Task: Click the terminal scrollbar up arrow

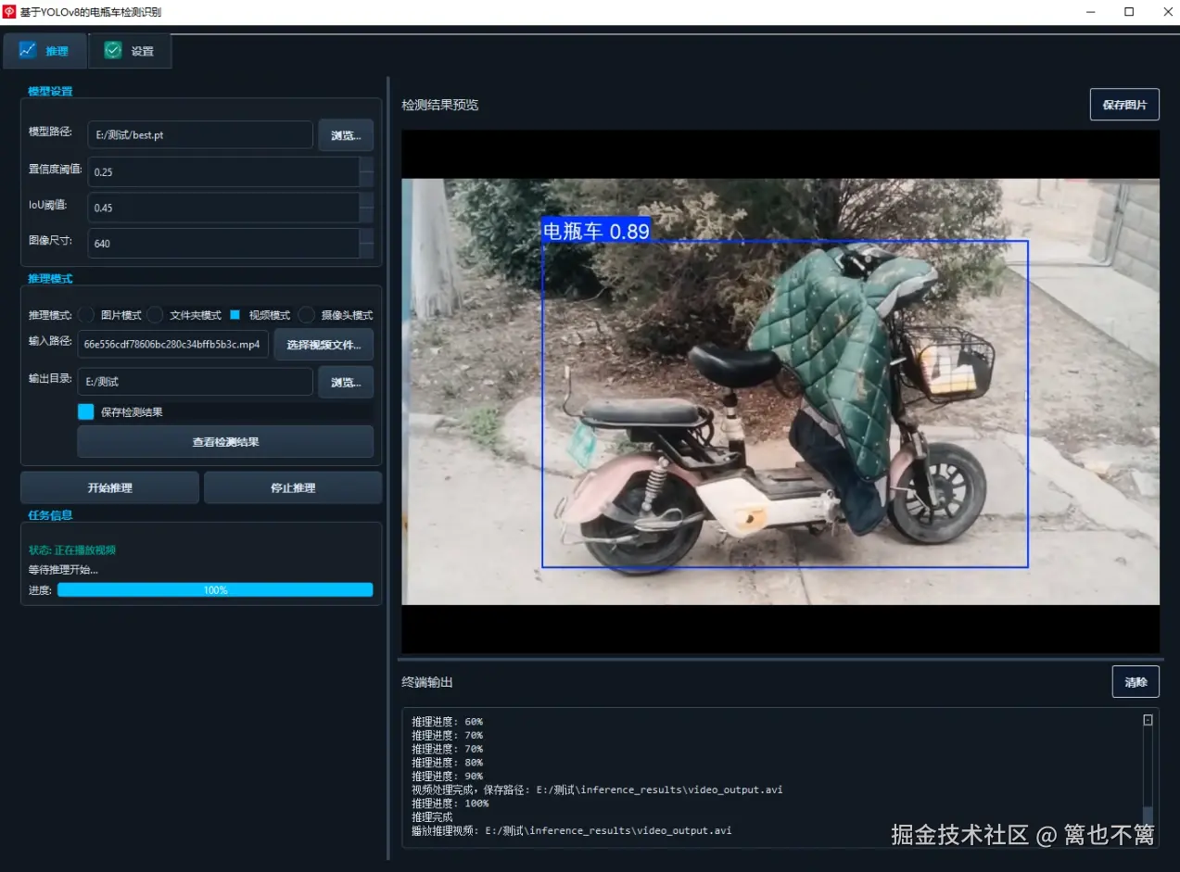Action: [1148, 720]
